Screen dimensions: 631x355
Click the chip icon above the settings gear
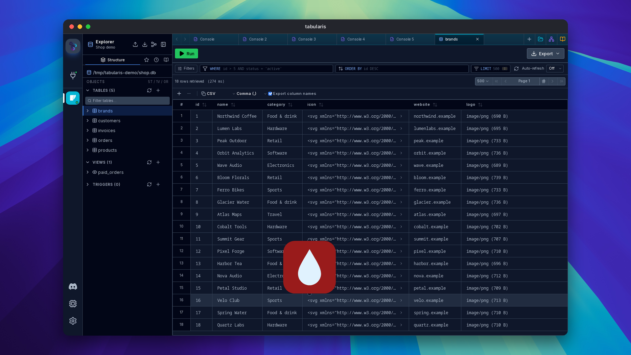click(73, 304)
